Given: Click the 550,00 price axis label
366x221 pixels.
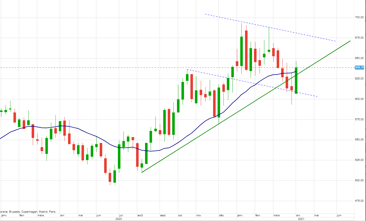Looking at the screenshot, I should tap(359, 140).
